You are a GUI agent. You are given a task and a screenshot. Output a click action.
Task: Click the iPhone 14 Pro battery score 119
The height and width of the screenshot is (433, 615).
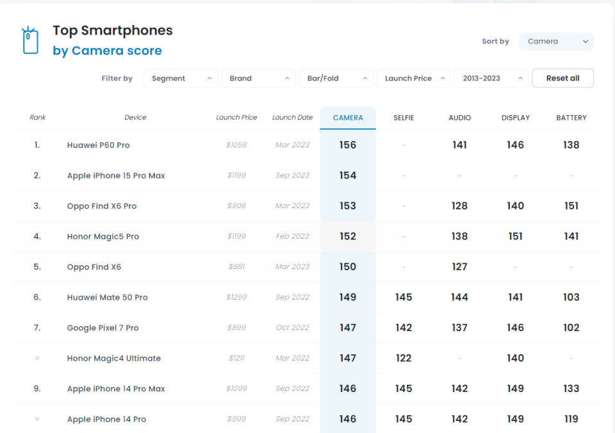(571, 419)
